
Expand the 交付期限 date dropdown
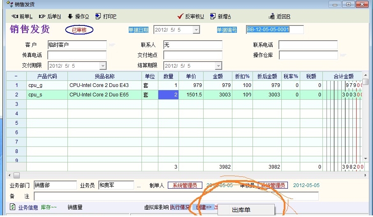(102, 66)
